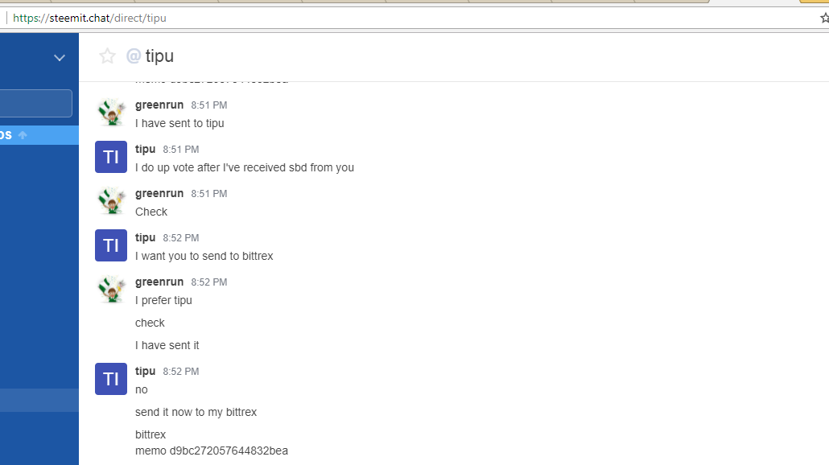Bookmark the page with browser star icon

[x=824, y=18]
